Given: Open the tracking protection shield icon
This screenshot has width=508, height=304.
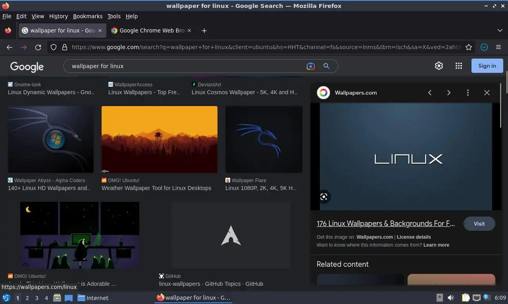Looking at the screenshot, I should click(x=54, y=47).
